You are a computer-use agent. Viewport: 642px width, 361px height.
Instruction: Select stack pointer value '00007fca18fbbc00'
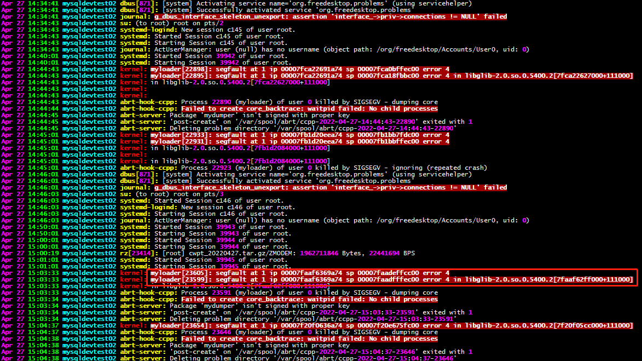pos(388,76)
